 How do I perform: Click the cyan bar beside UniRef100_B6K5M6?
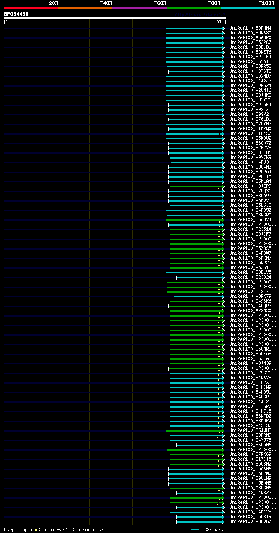pyautogui.click(x=200, y=445)
